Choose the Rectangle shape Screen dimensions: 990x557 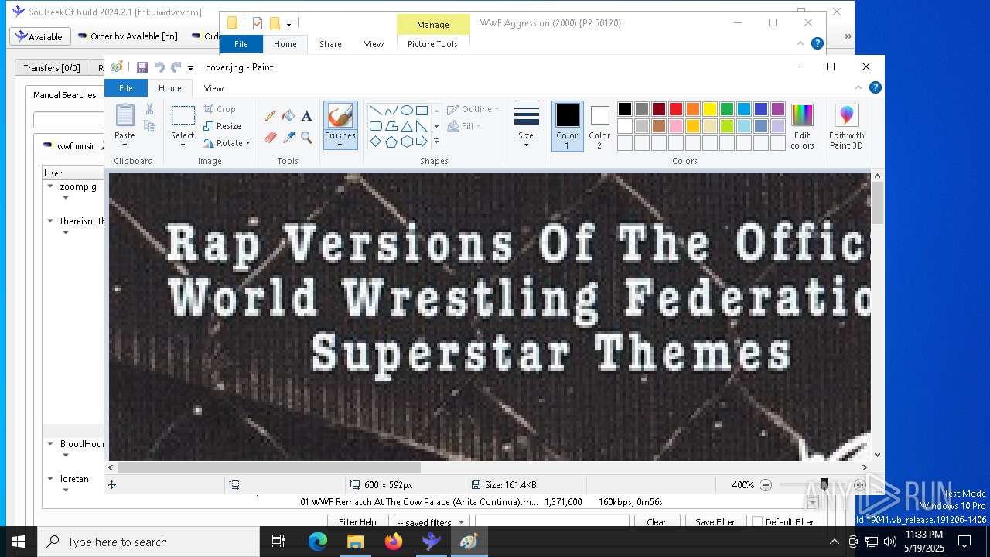coord(422,110)
